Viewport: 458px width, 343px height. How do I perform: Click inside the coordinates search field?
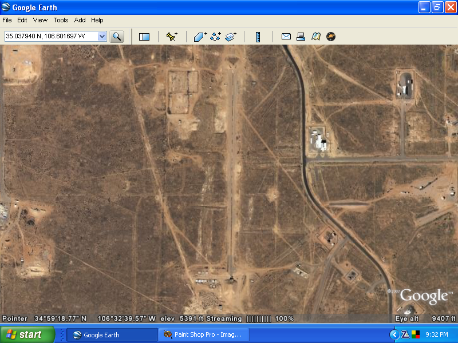52,37
